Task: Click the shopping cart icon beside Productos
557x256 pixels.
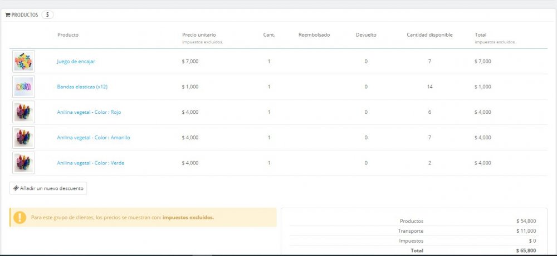Action: click(x=8, y=15)
